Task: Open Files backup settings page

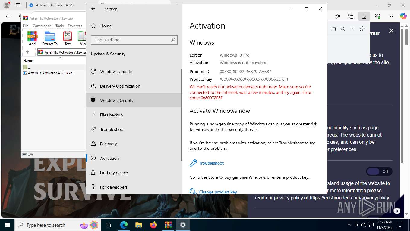Action: [x=134, y=115]
